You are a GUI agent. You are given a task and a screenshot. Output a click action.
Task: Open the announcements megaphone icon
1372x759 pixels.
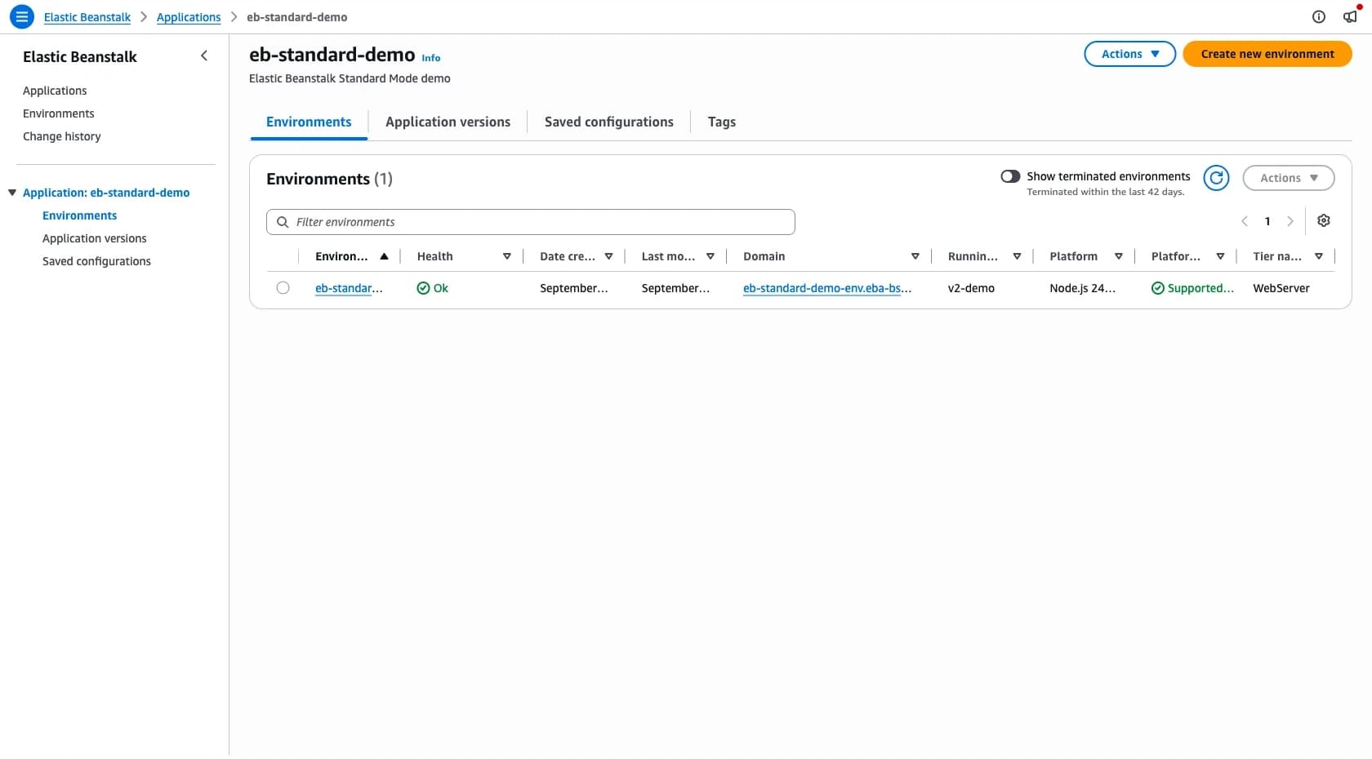[1350, 16]
